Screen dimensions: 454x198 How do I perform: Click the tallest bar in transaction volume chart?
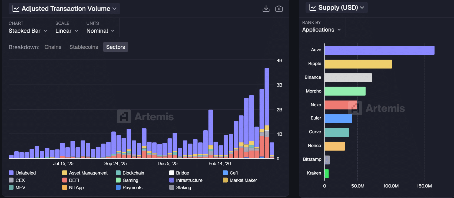pos(267,113)
